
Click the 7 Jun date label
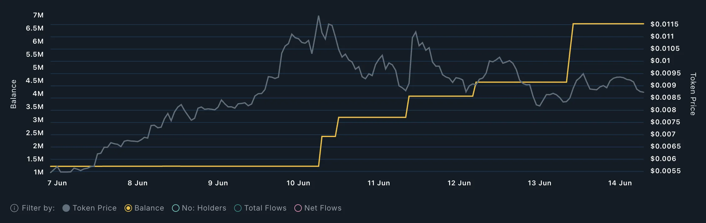click(57, 183)
